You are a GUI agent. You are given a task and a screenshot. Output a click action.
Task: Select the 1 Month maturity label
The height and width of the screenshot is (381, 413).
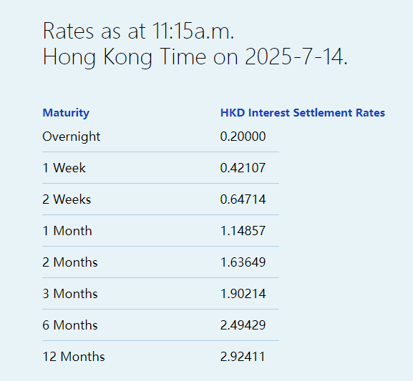(67, 231)
